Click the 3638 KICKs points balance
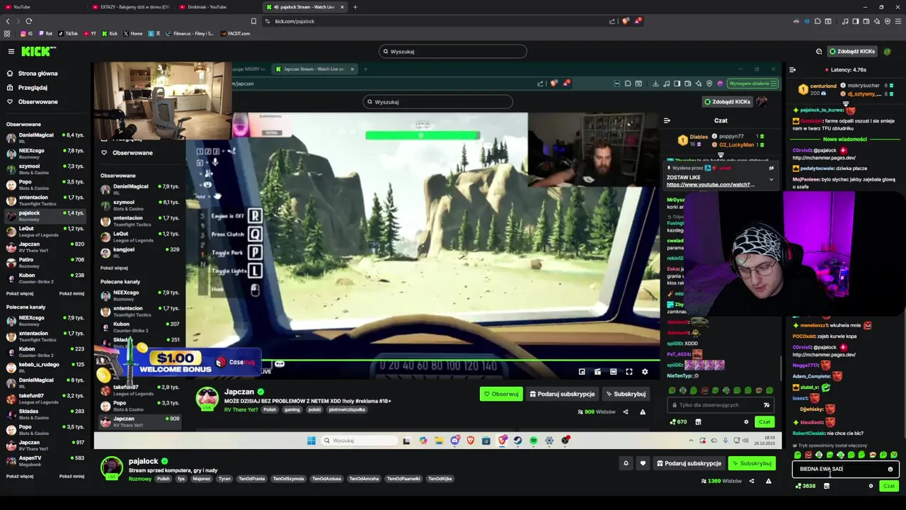 [805, 486]
